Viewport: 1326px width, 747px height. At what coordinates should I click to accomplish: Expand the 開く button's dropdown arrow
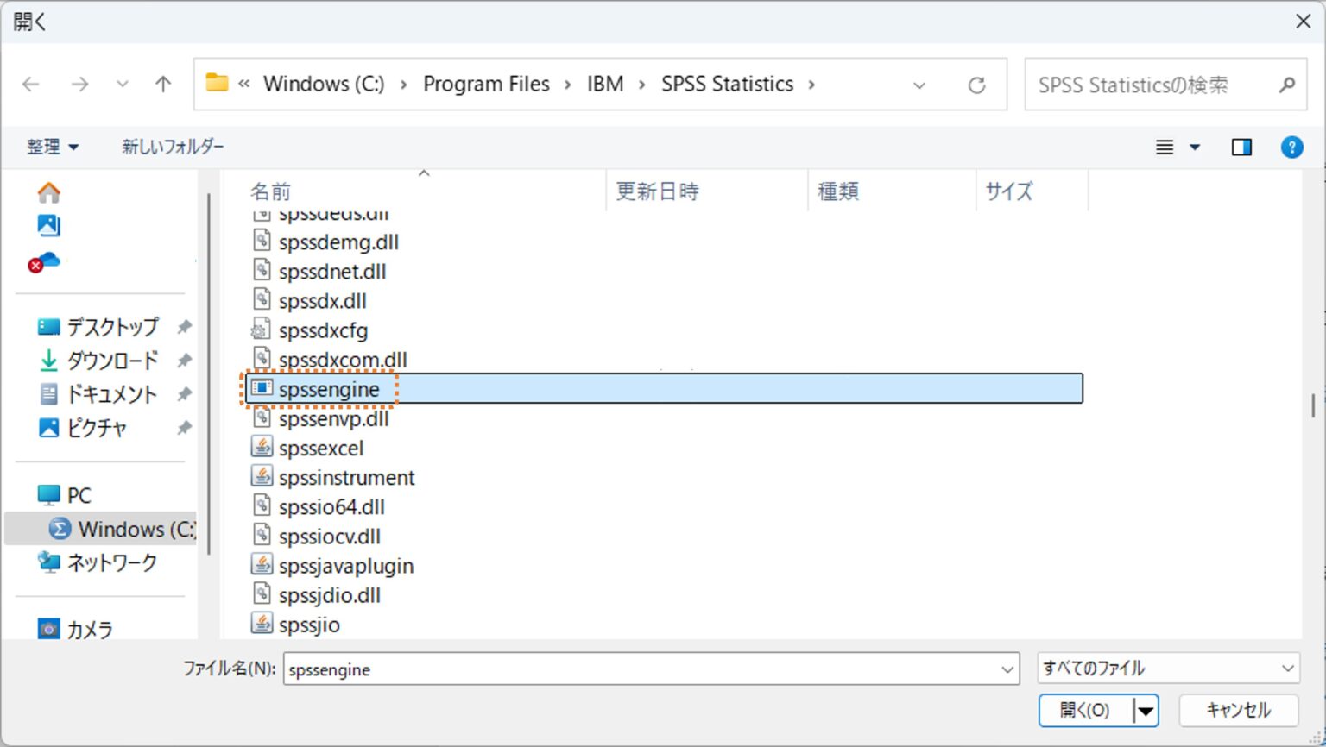1146,710
